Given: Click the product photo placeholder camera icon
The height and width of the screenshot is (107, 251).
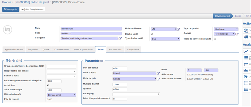Looking at the screenshot, I should pos(7,30).
